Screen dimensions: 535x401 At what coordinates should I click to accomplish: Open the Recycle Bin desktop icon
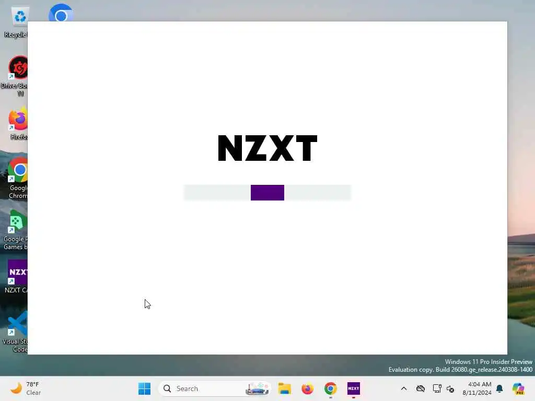[x=15, y=22]
